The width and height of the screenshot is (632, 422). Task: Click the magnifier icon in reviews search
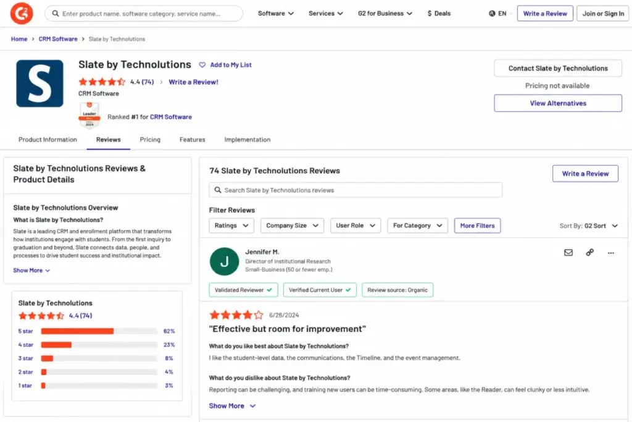pos(218,190)
